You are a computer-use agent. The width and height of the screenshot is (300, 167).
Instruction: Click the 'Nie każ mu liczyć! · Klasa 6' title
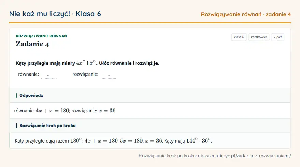click(55, 14)
